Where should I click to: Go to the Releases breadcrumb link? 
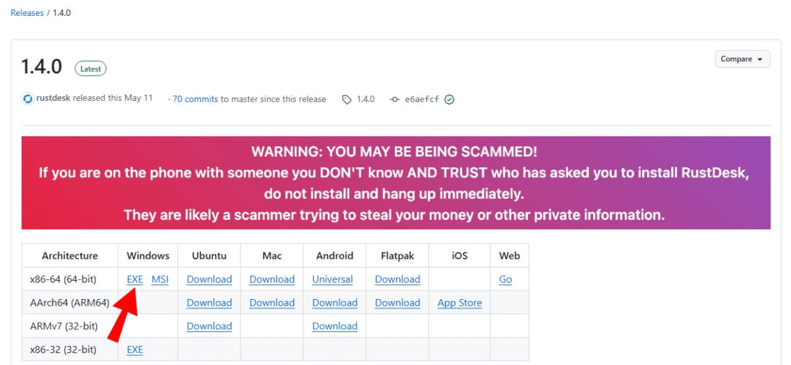(x=27, y=13)
